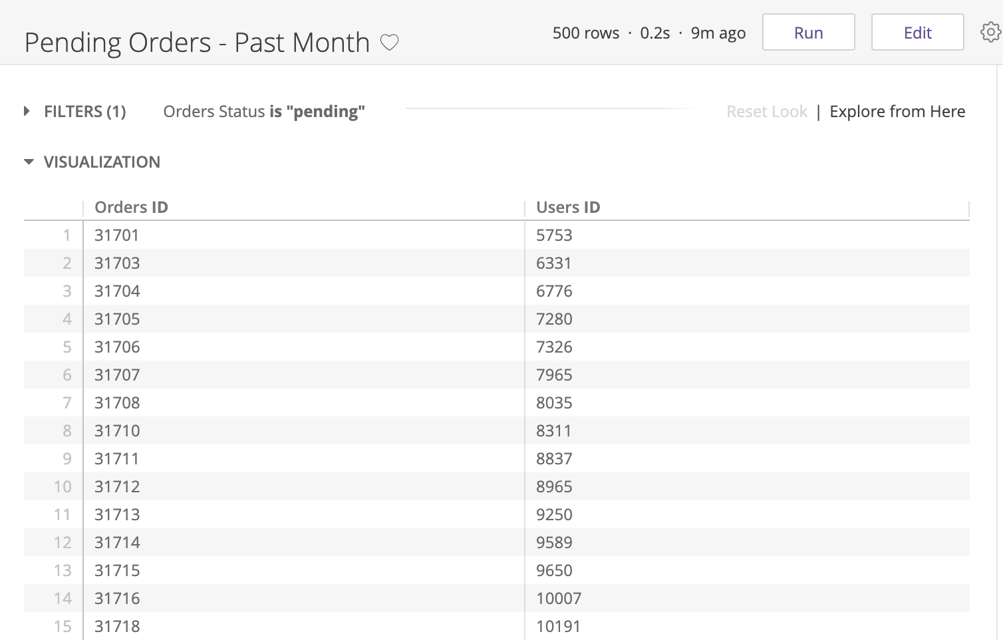Select Orders ID cell 31701
1003x640 pixels.
point(117,236)
